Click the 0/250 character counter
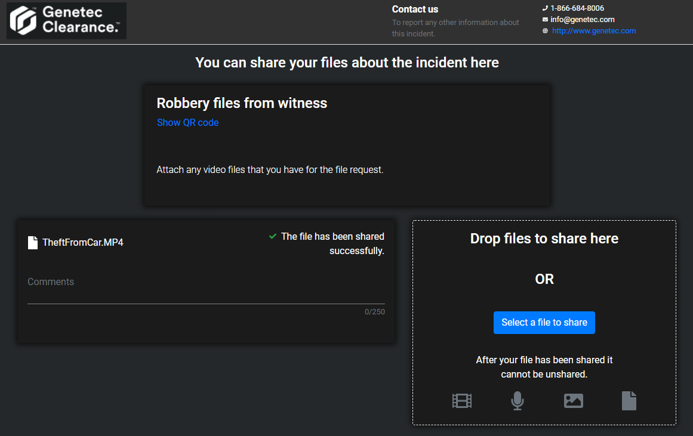 [x=375, y=312]
